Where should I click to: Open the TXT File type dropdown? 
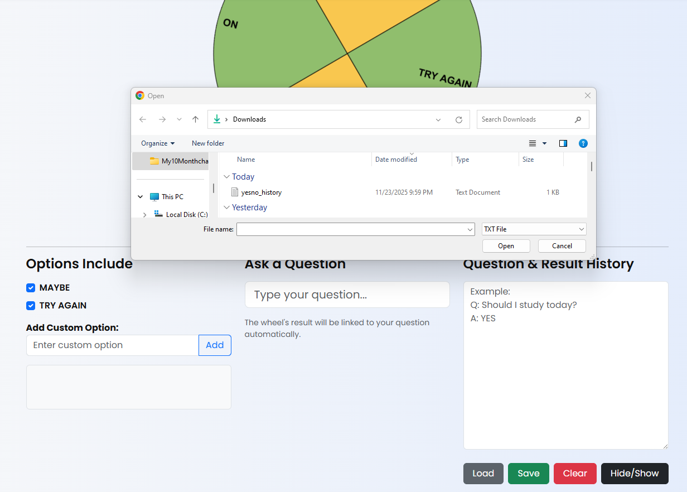534,229
